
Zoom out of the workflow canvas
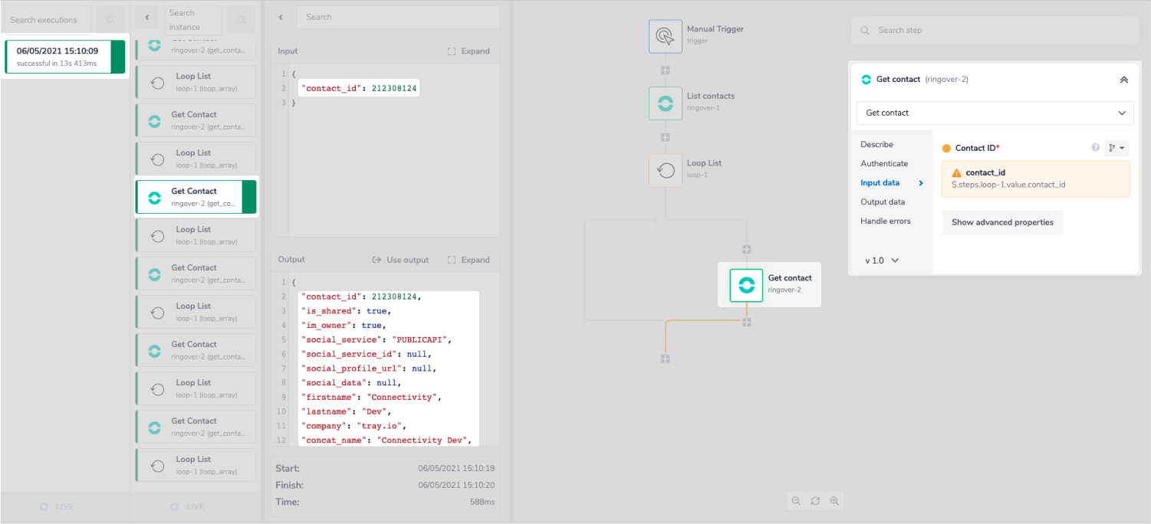[796, 501]
